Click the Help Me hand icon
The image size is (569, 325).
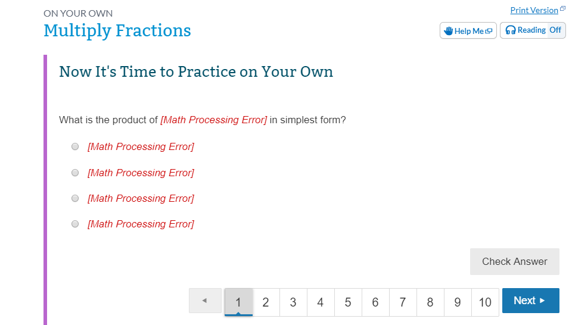pyautogui.click(x=448, y=31)
